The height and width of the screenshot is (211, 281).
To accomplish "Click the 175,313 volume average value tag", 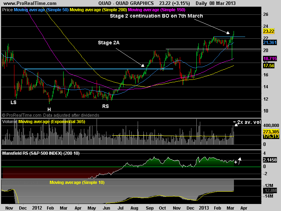I will point(271,136).
